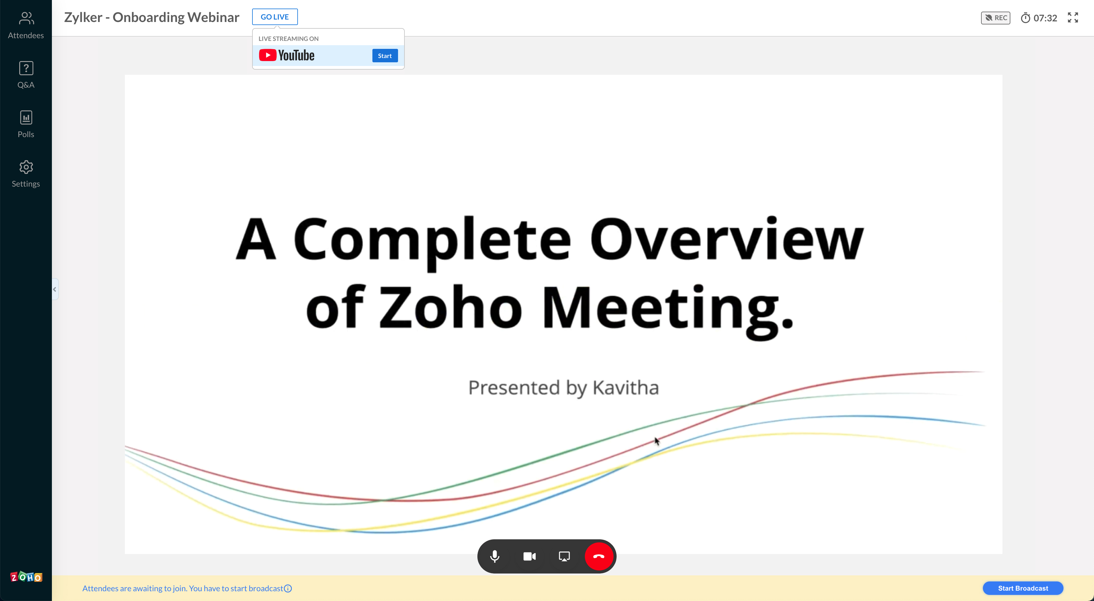End the webinar with the red hang-up button
Viewport: 1094px width, 601px height.
(x=599, y=556)
